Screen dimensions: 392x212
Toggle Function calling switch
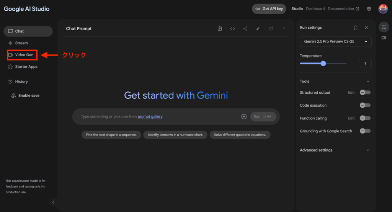tap(365, 118)
